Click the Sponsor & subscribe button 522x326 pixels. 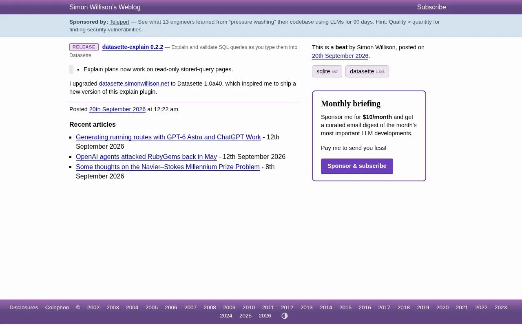[357, 166]
